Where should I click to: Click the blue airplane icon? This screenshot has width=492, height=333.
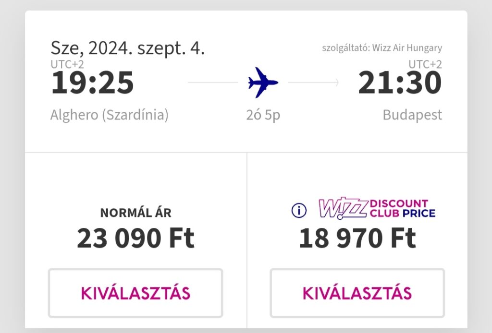(263, 83)
